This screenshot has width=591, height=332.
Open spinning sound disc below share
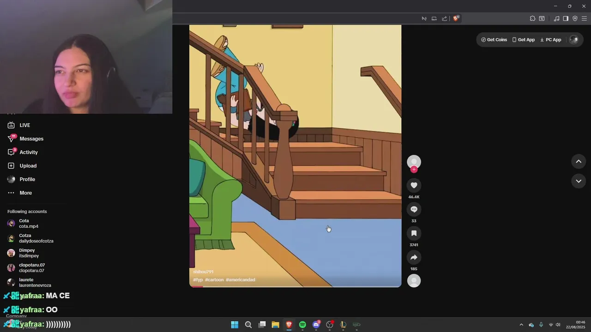tap(414, 281)
